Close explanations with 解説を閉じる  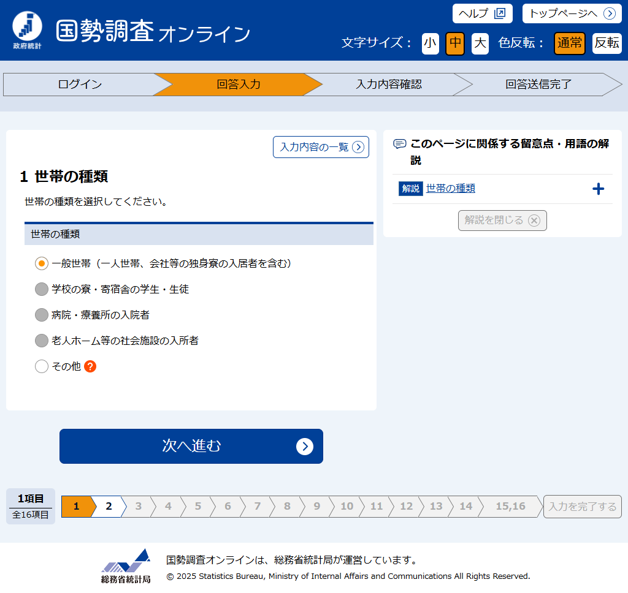click(x=502, y=221)
